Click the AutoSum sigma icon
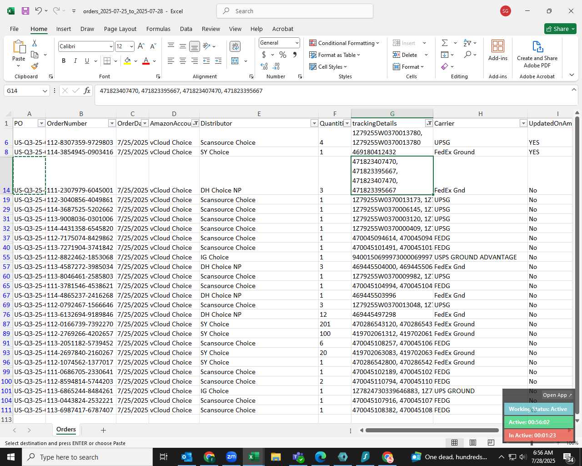 tap(445, 43)
